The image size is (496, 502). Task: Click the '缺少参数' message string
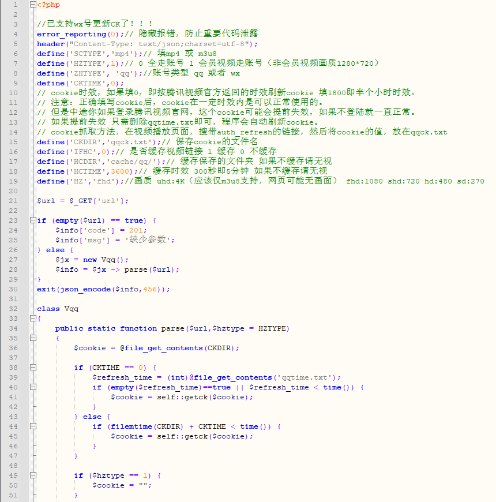click(x=148, y=240)
